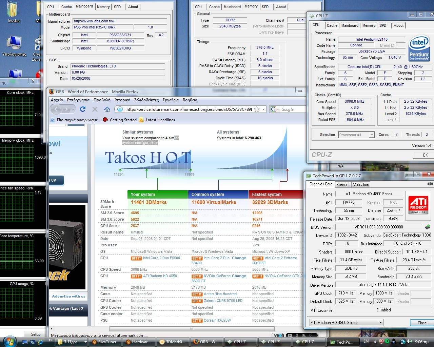
Task: Open the Υπολογιστής desktop icon
Action: [x=14, y=46]
